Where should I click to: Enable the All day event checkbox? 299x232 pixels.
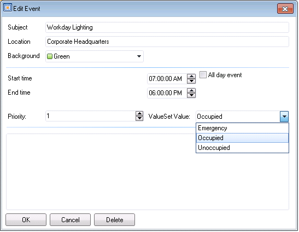pyautogui.click(x=203, y=74)
